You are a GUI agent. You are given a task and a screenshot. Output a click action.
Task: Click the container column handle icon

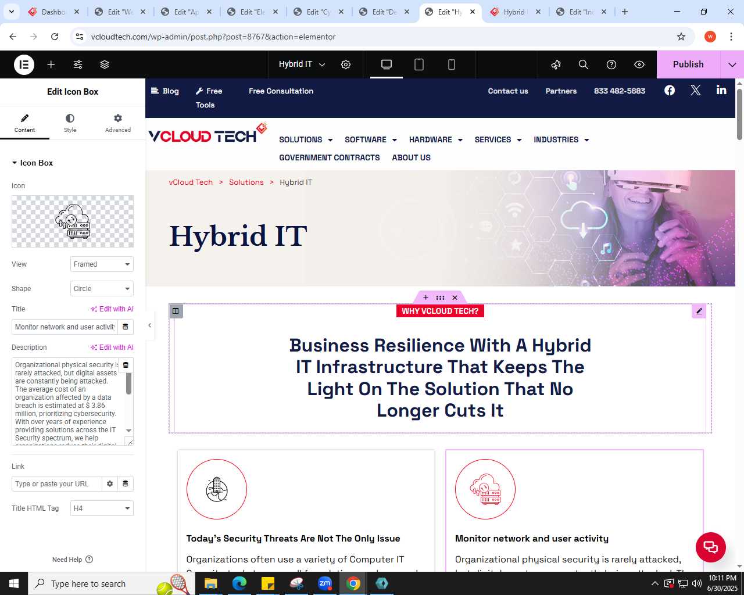point(176,311)
